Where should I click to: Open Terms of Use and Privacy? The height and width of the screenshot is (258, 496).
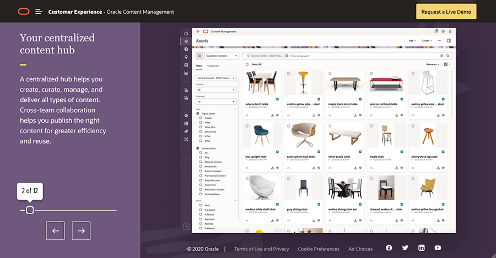point(261,249)
